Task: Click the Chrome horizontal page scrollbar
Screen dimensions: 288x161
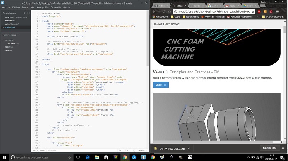Action: 213,142
